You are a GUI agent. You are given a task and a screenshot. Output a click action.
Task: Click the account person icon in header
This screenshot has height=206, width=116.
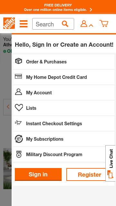click(x=84, y=23)
